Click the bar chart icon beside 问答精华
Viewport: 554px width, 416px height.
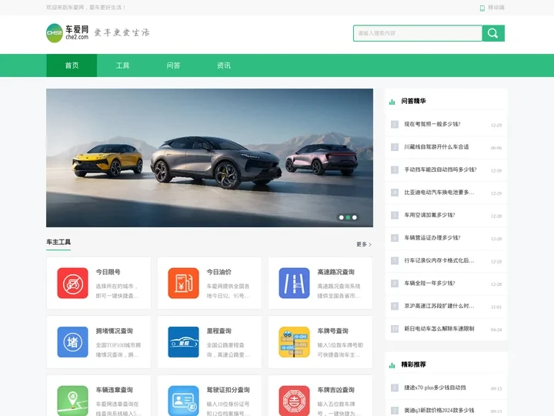pos(392,102)
